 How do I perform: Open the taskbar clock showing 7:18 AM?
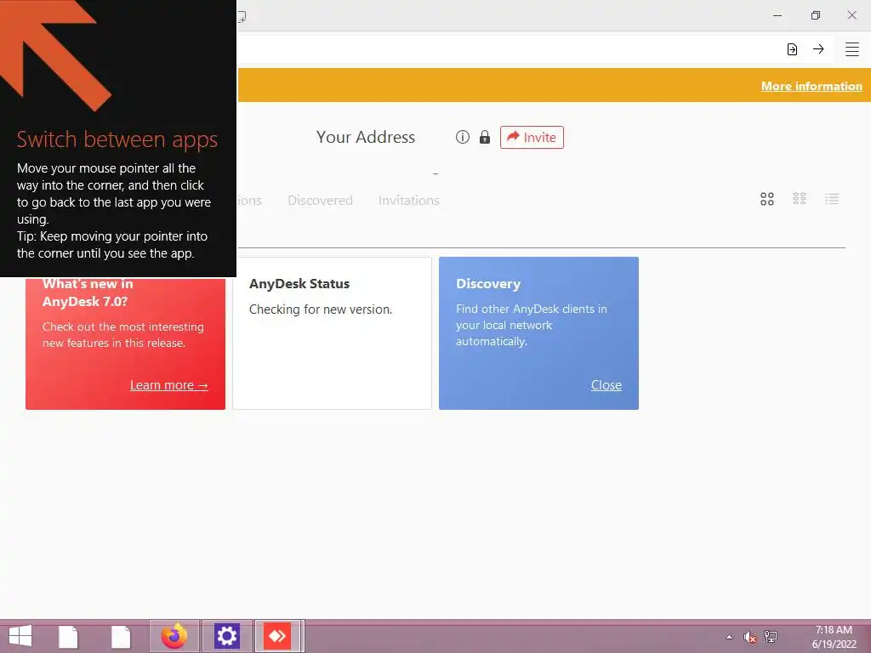click(834, 637)
